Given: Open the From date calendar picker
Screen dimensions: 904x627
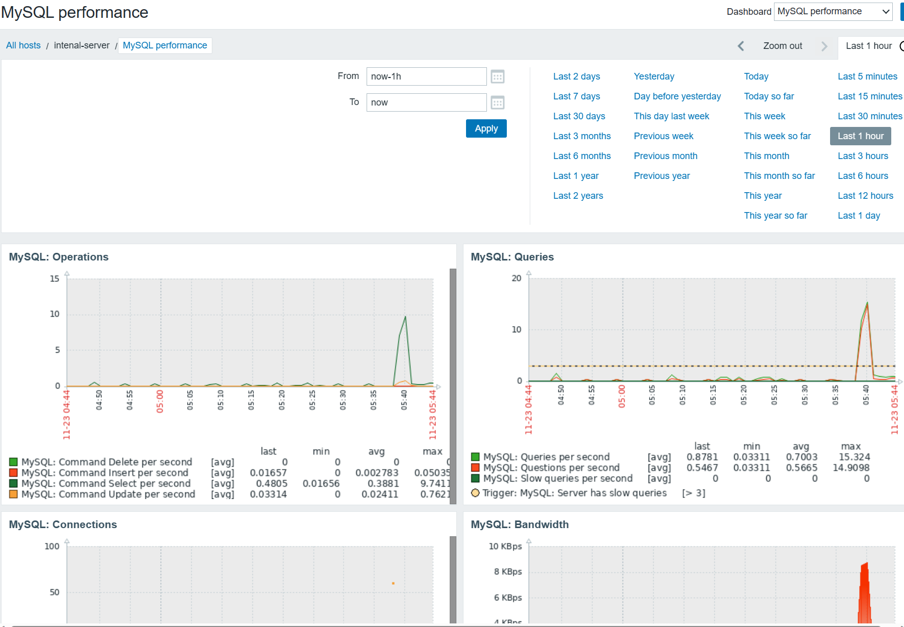Looking at the screenshot, I should [498, 76].
